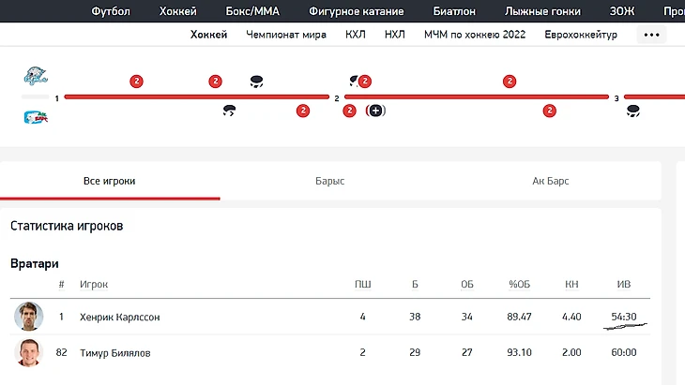Click the plus icon on the match timeline
685x385 pixels.
[376, 111]
